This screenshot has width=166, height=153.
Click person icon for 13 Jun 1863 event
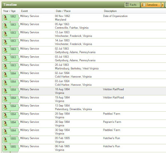[x=5, y=34]
